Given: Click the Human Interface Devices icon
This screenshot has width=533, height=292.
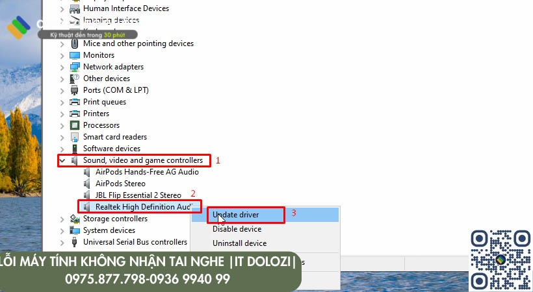Looking at the screenshot, I should (x=75, y=8).
